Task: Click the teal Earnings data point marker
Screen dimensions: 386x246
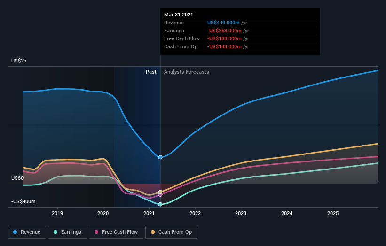Action: point(160,204)
